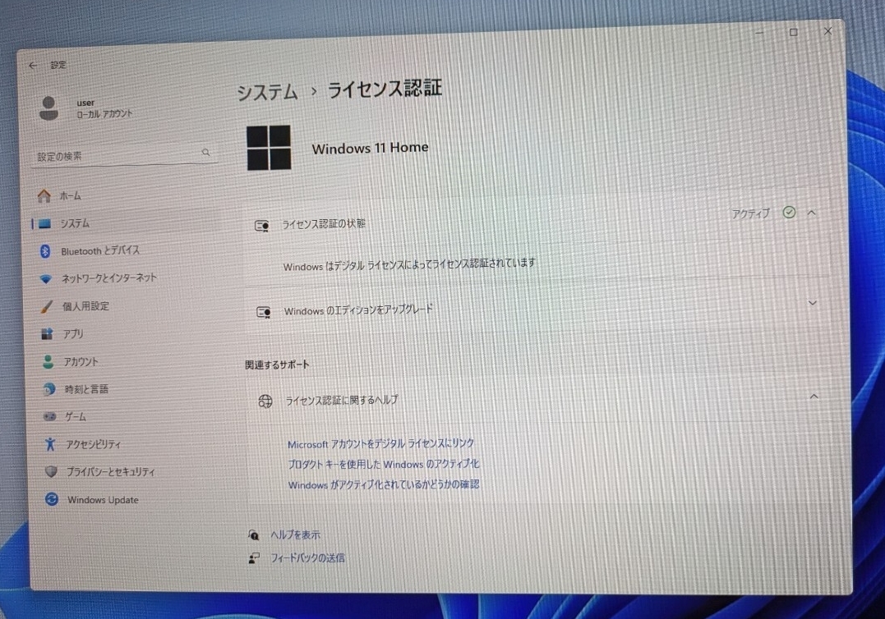Click the ゲーム controller icon
Screen dimensions: 885x619
(x=49, y=416)
